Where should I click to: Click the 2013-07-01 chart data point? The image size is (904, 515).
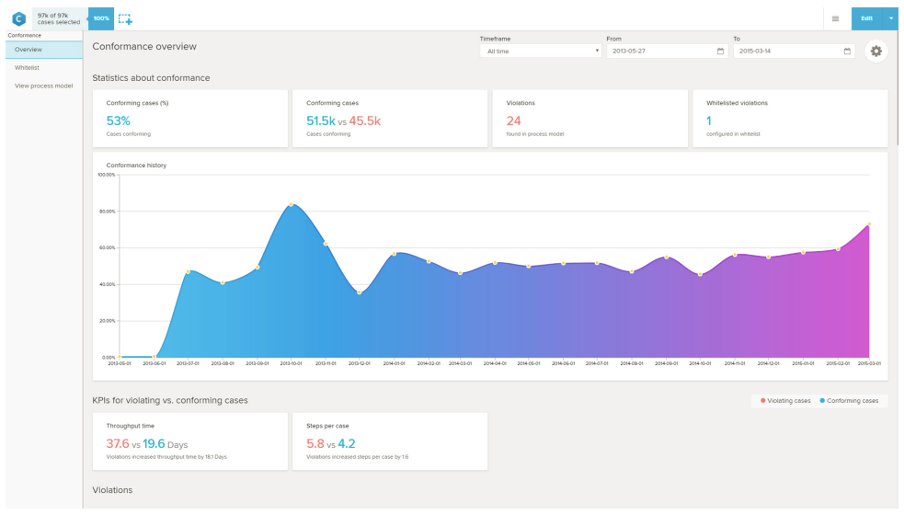pyautogui.click(x=189, y=271)
